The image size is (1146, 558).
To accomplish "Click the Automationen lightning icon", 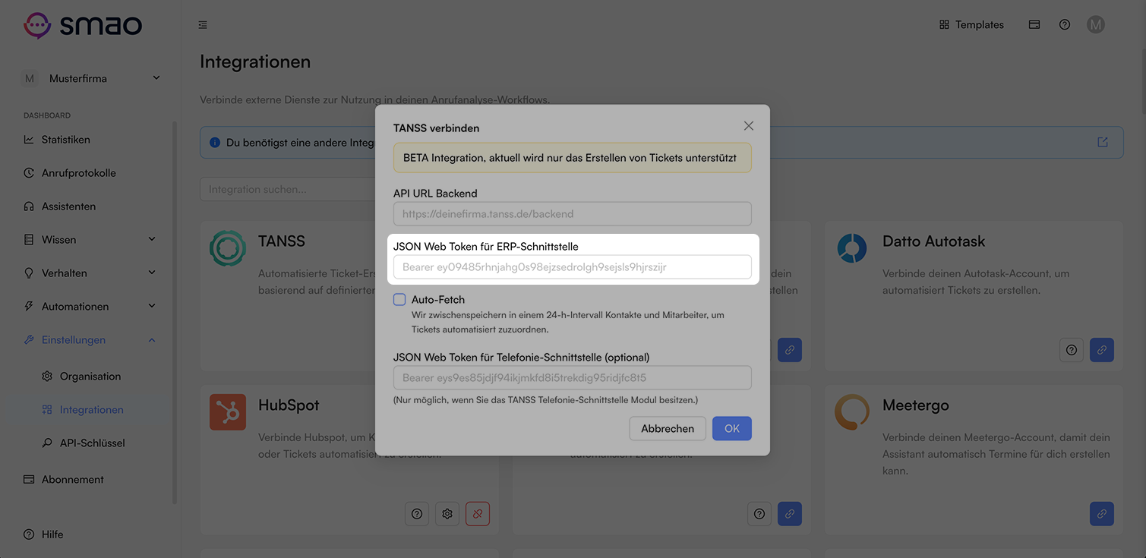I will tap(29, 307).
